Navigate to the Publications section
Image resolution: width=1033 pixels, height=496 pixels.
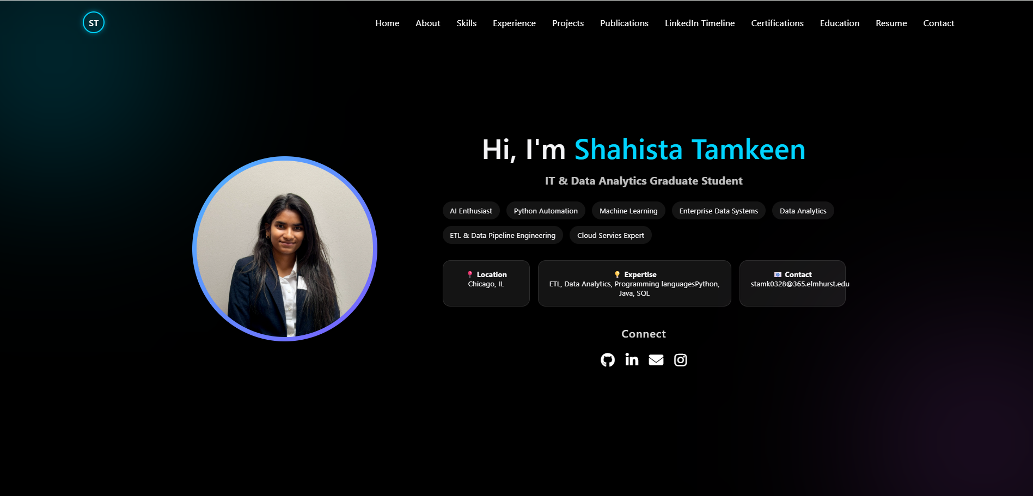(624, 23)
